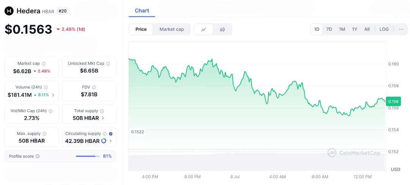Expand the Total supply chevron
Viewport: 410px width, 185px height.
[x=103, y=118]
